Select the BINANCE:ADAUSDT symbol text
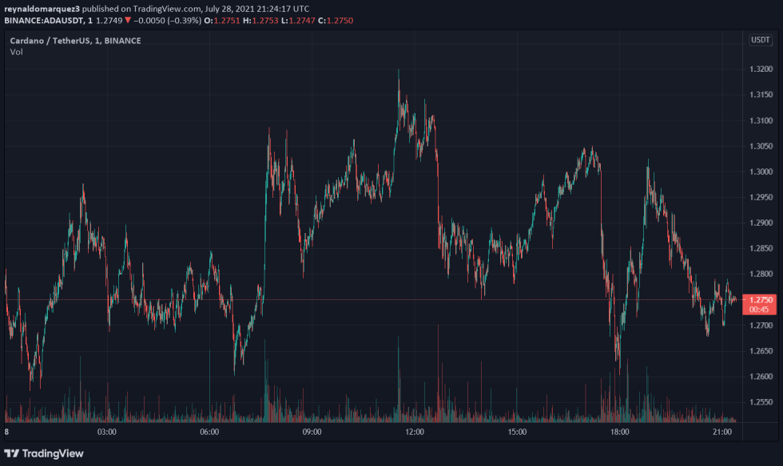783x466 pixels. (x=42, y=20)
